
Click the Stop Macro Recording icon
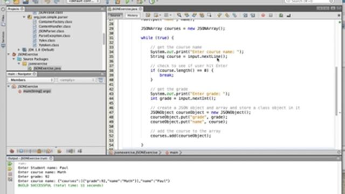click(x=271, y=15)
